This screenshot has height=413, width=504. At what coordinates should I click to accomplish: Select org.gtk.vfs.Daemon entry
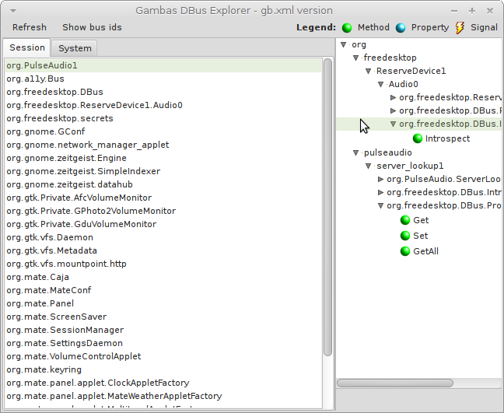tap(163, 237)
